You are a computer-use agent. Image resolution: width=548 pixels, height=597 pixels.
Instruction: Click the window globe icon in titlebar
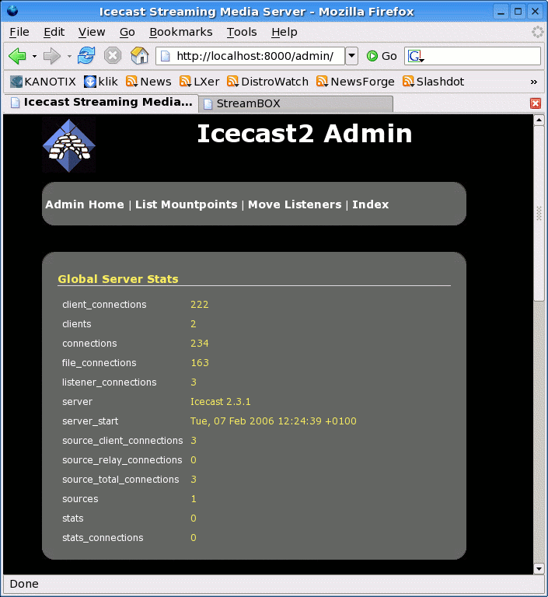(12, 11)
